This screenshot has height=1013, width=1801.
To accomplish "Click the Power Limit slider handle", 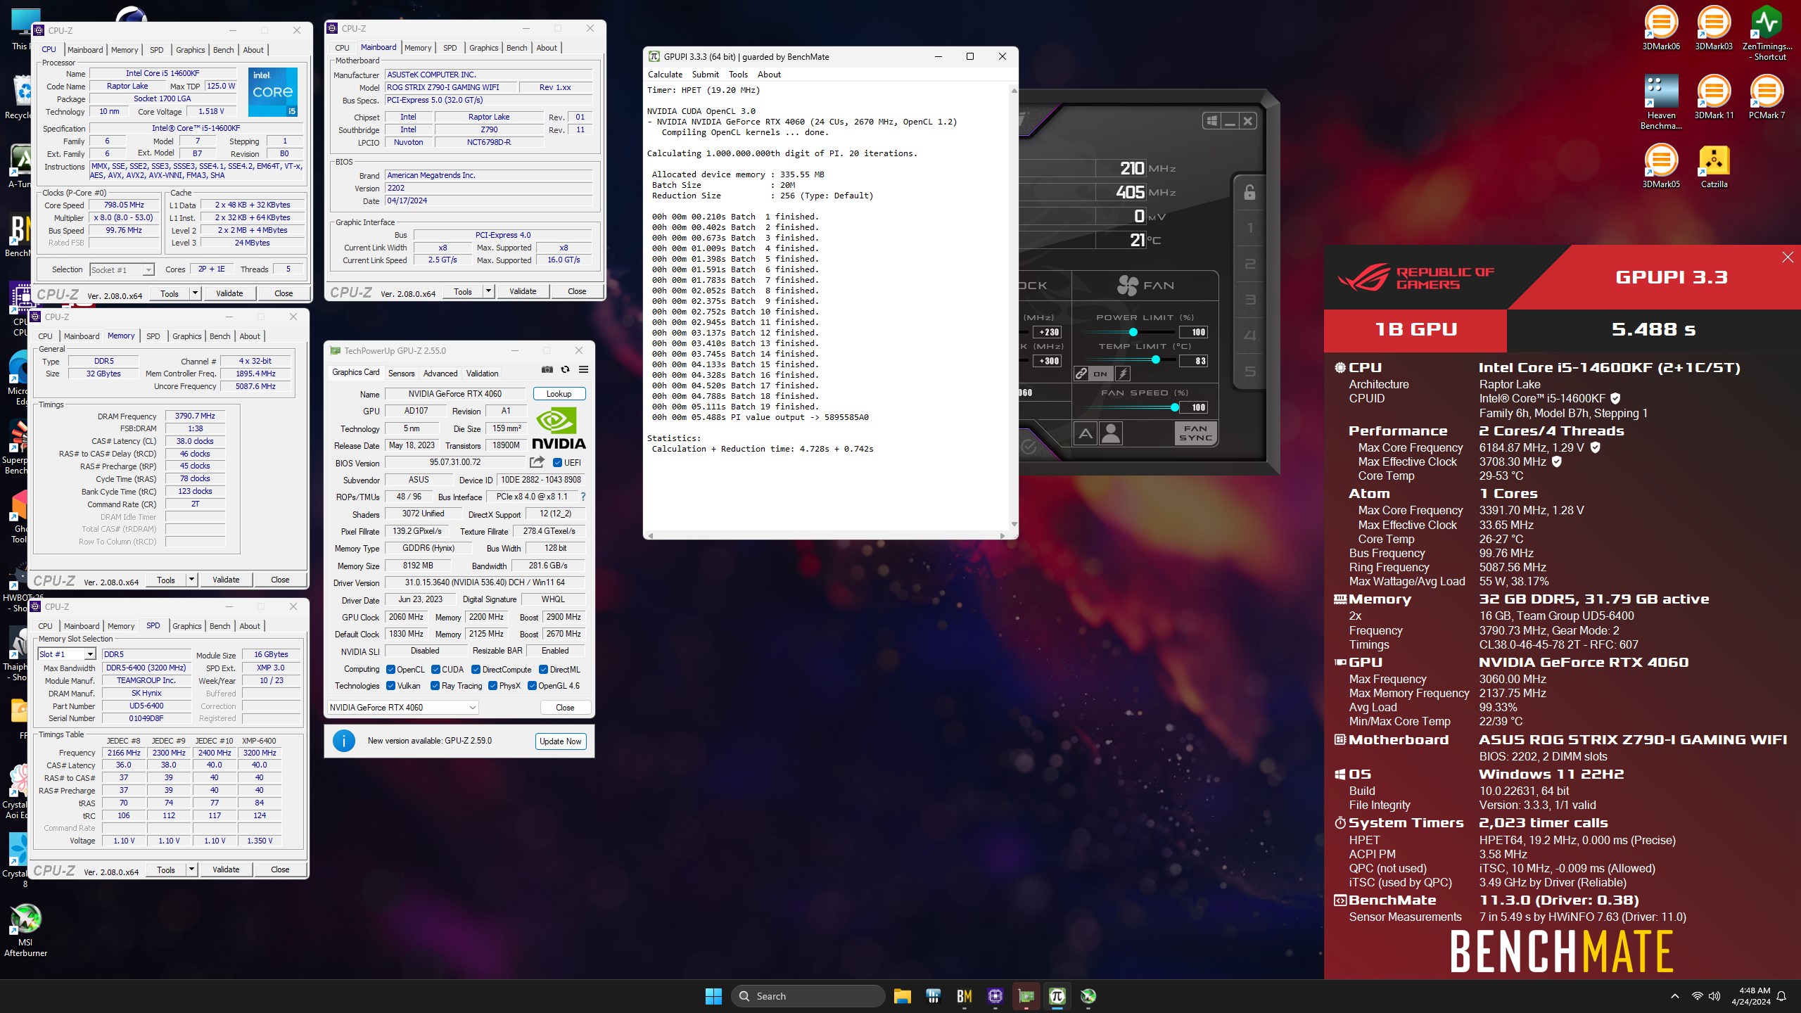I will pos(1133,332).
